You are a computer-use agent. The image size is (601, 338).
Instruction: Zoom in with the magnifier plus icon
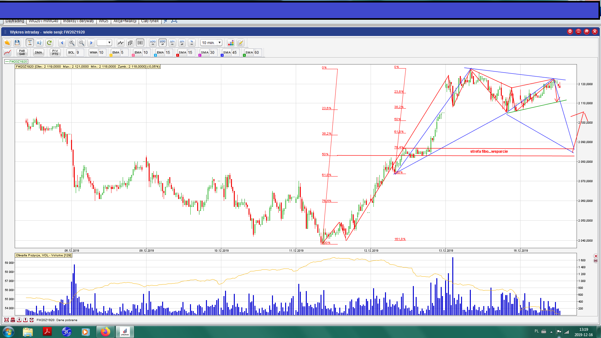point(72,43)
